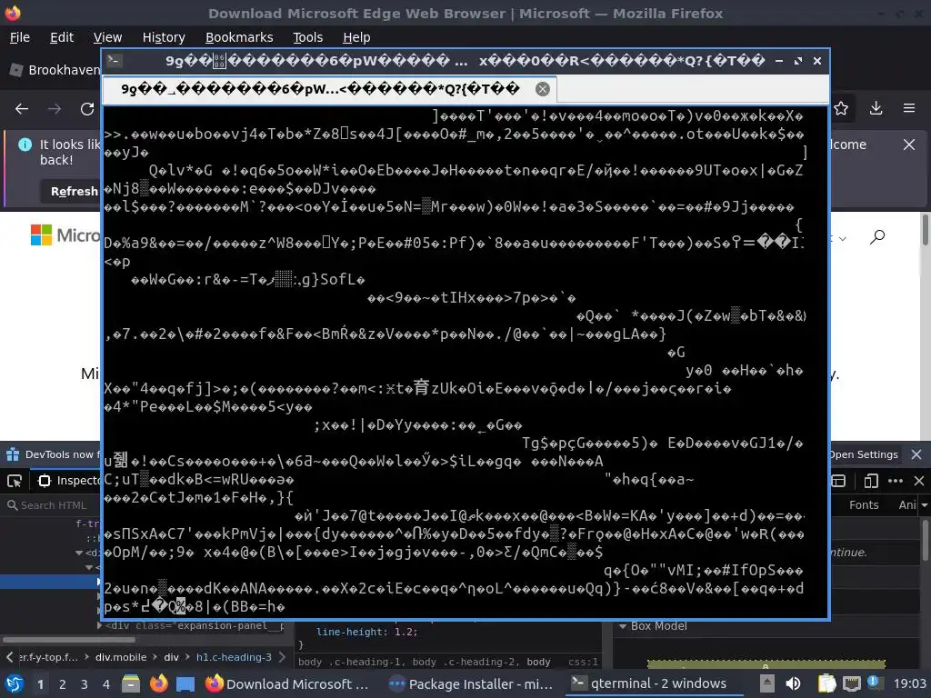
Task: Open Firefox hamburger application menu
Action: tap(909, 108)
